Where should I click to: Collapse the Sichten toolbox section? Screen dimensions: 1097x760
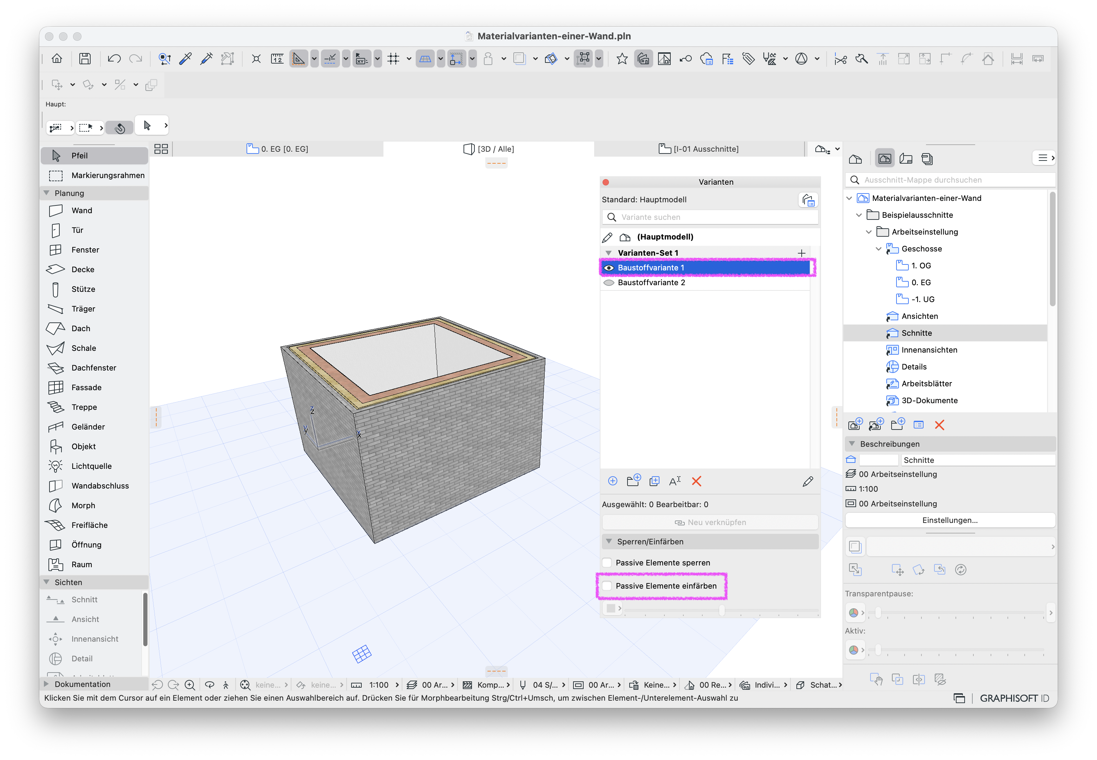point(46,582)
